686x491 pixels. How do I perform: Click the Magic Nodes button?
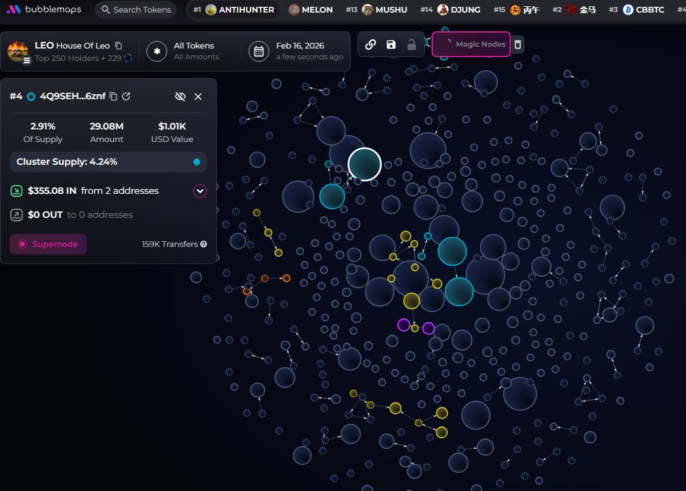pos(471,44)
